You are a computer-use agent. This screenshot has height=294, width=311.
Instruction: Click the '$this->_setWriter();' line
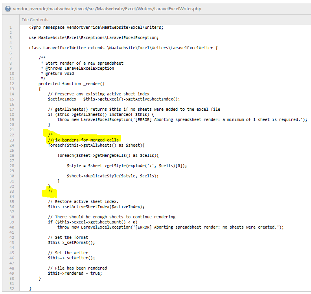click(x=72, y=258)
